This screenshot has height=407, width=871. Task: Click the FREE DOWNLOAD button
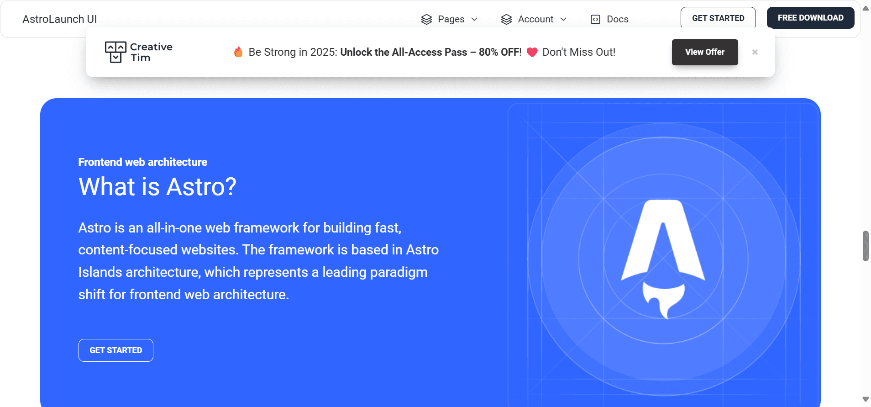tap(811, 18)
